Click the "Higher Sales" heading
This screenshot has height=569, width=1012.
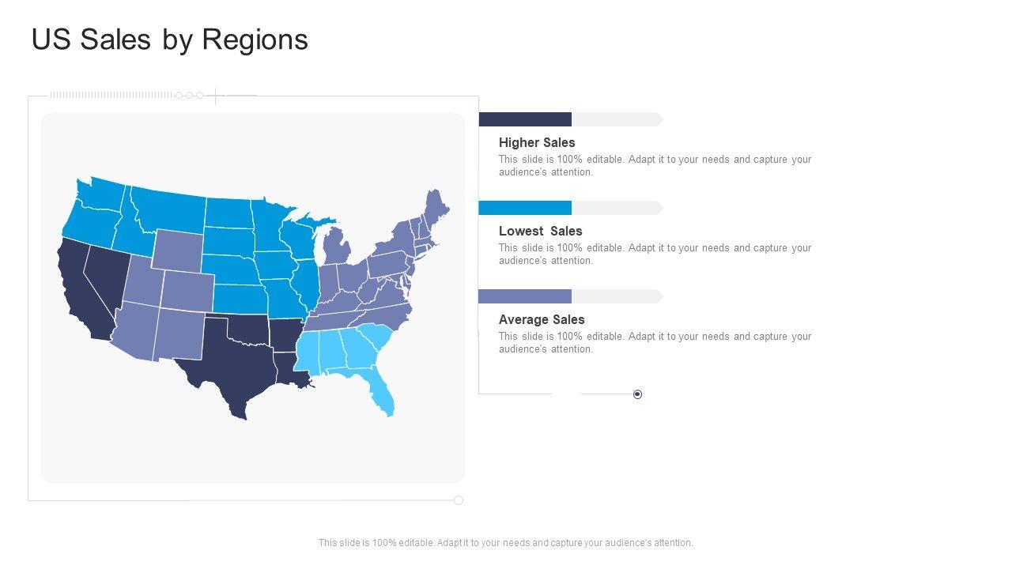tap(537, 142)
